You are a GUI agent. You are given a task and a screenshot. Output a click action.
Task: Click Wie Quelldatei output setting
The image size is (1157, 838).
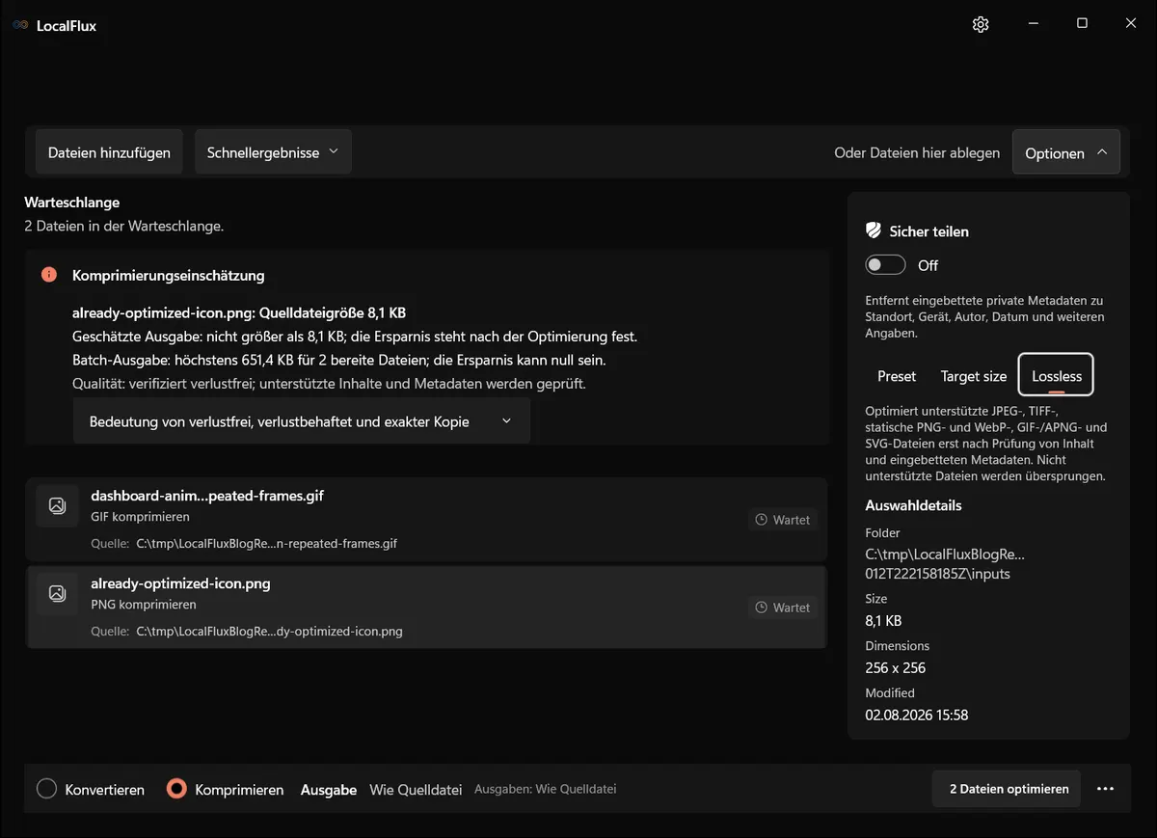click(416, 790)
